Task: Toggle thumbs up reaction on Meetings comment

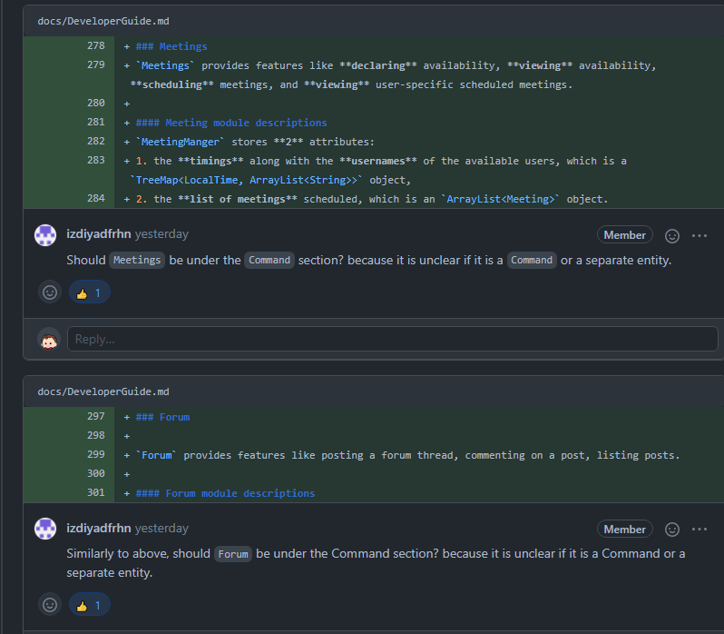Action: 90,292
